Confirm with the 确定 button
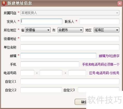The image size is (123, 109). pyautogui.click(x=80, y=102)
